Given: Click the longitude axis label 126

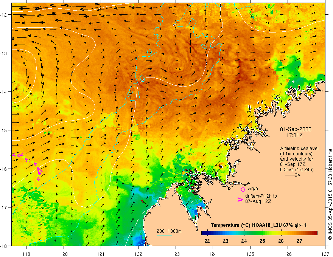Looking at the screenshot, I should pyautogui.click(x=288, y=254).
